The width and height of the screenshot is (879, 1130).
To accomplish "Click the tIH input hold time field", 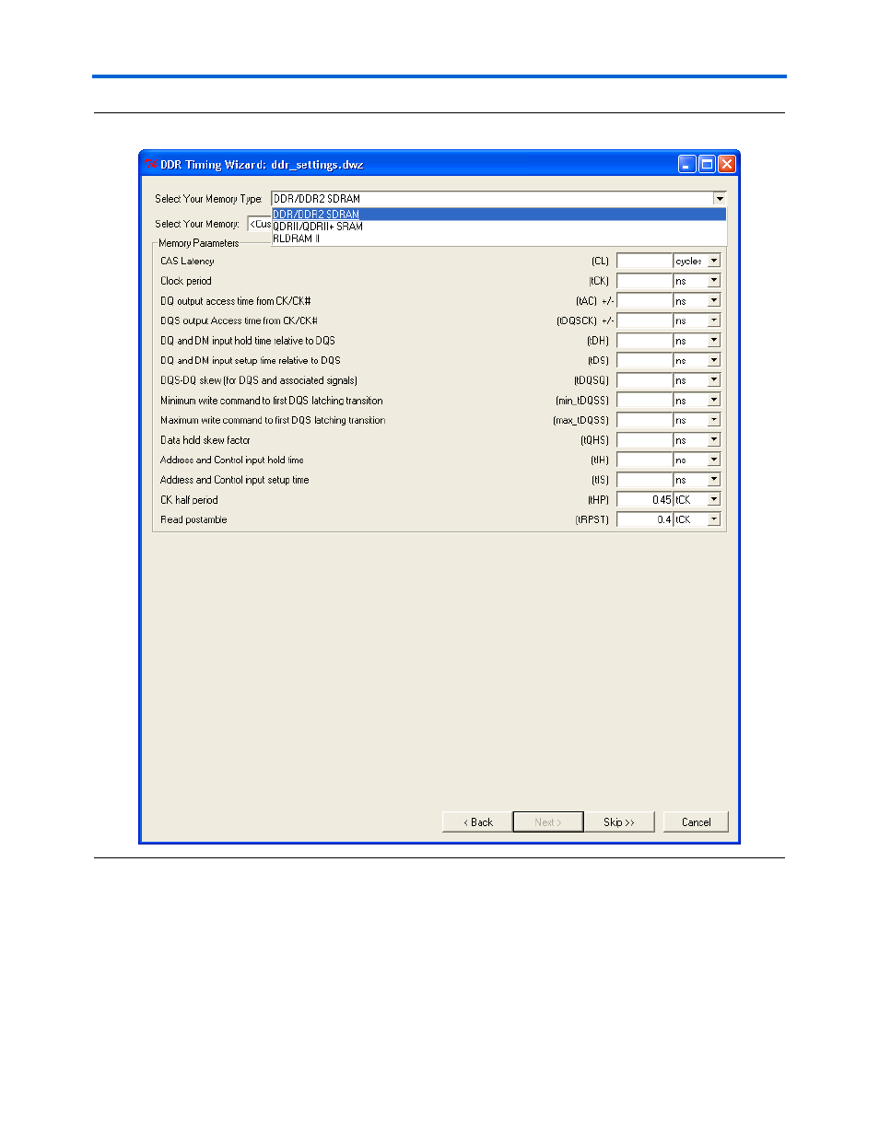I will (x=645, y=460).
